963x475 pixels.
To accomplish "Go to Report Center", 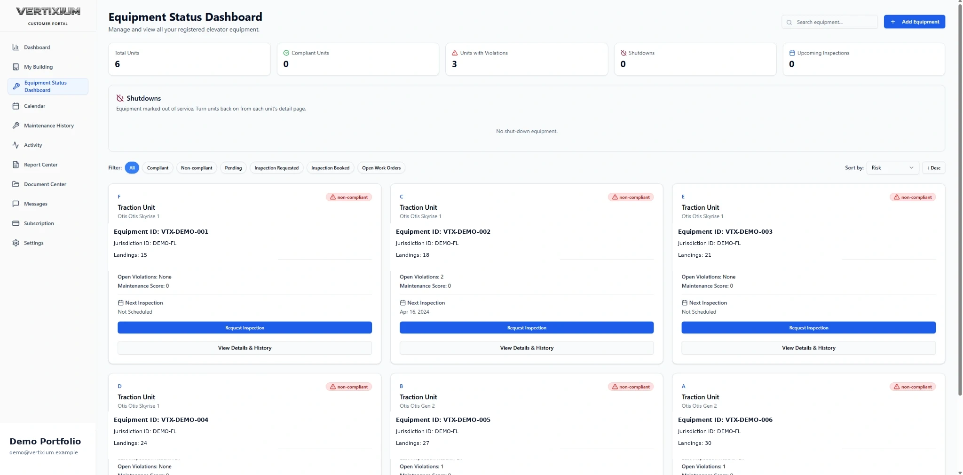I will click(48, 165).
